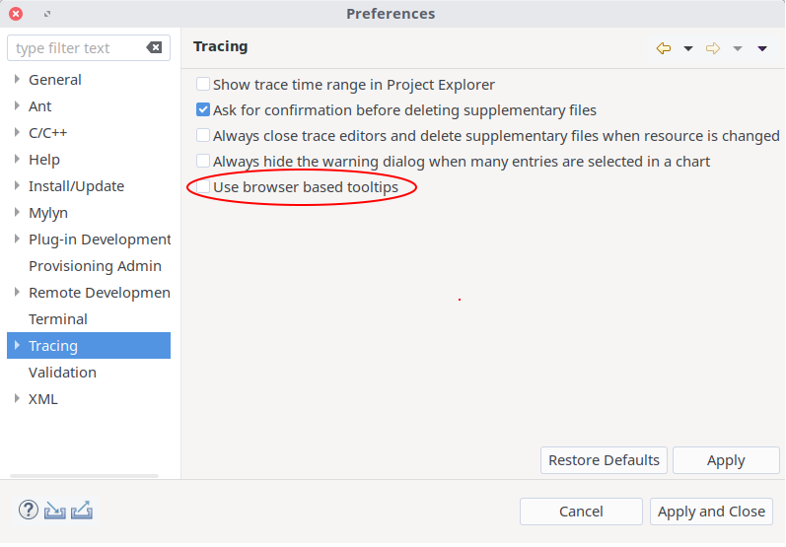
Task: Expand the General preferences category
Action: click(17, 80)
